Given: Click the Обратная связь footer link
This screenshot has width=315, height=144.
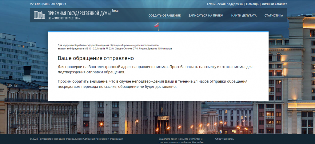Looking at the screenshot, I should click(224, 139).
